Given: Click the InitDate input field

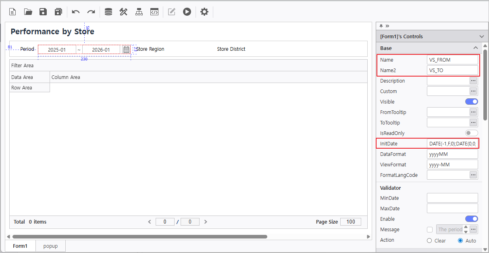Looking at the screenshot, I should tap(452, 143).
